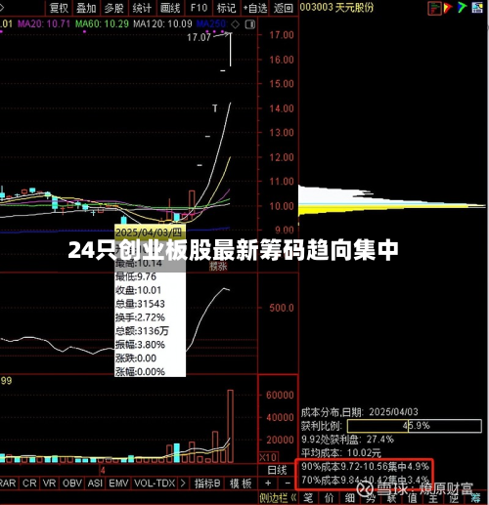Switch to the 价 sidebar tab

[x=329, y=497]
